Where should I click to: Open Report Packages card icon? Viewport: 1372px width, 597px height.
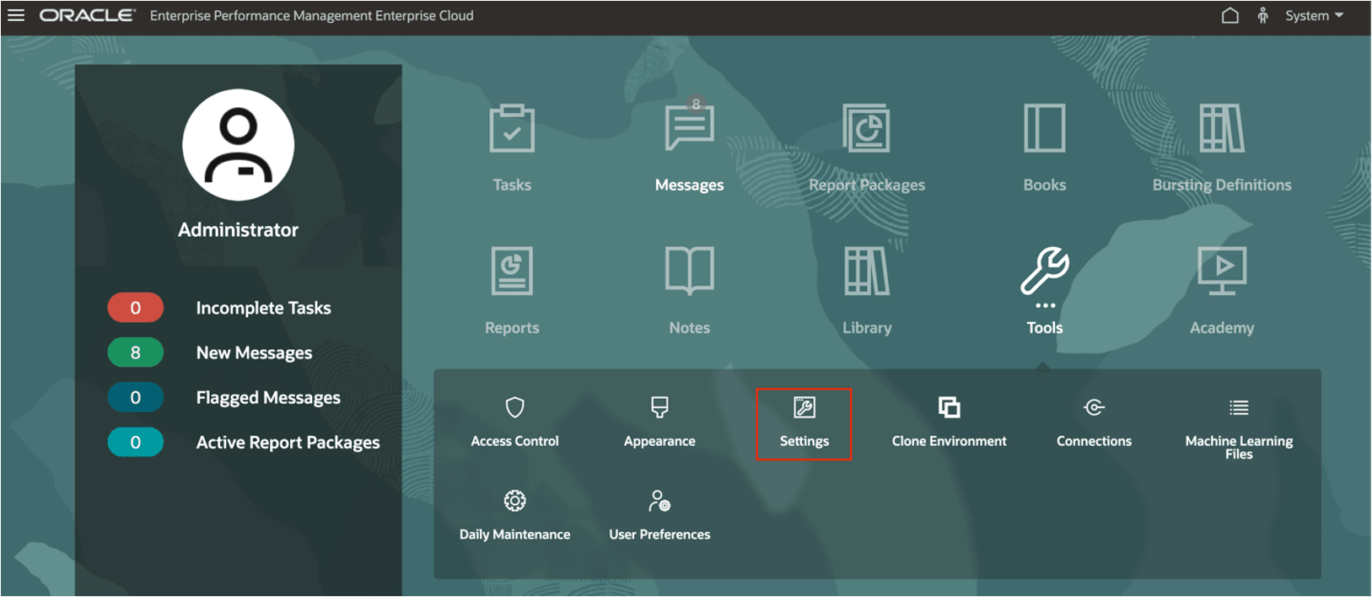point(866,128)
